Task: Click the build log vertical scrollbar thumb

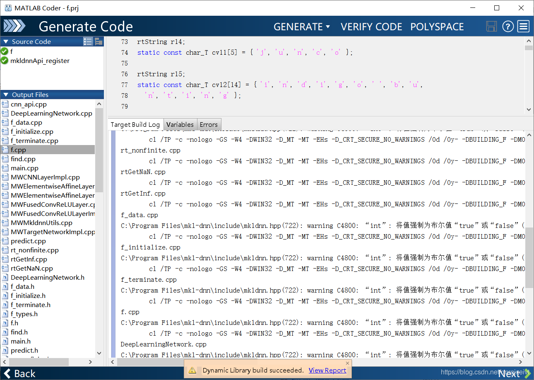Action: pos(529,257)
